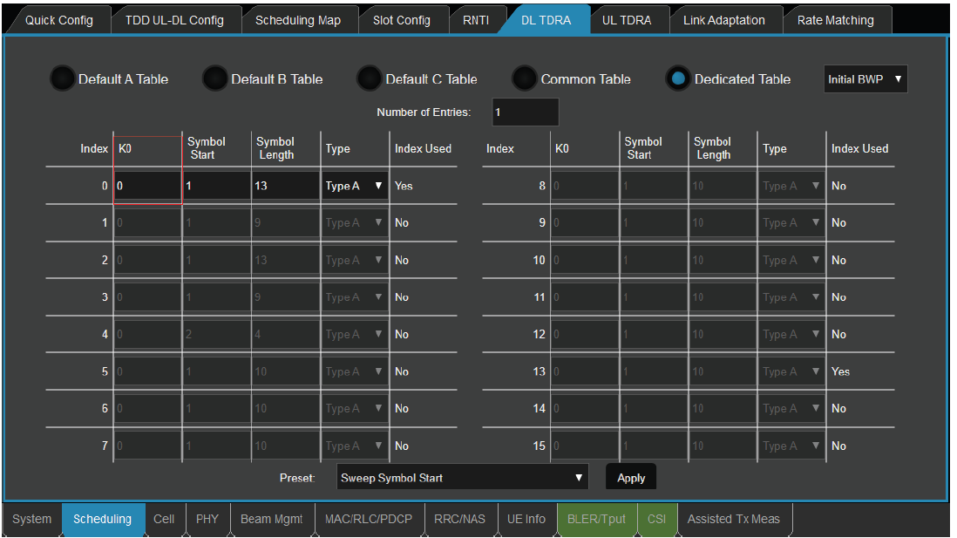957x538 pixels.
Task: Switch to the MAC/RLC/PDCP bottom tab
Action: coord(369,519)
